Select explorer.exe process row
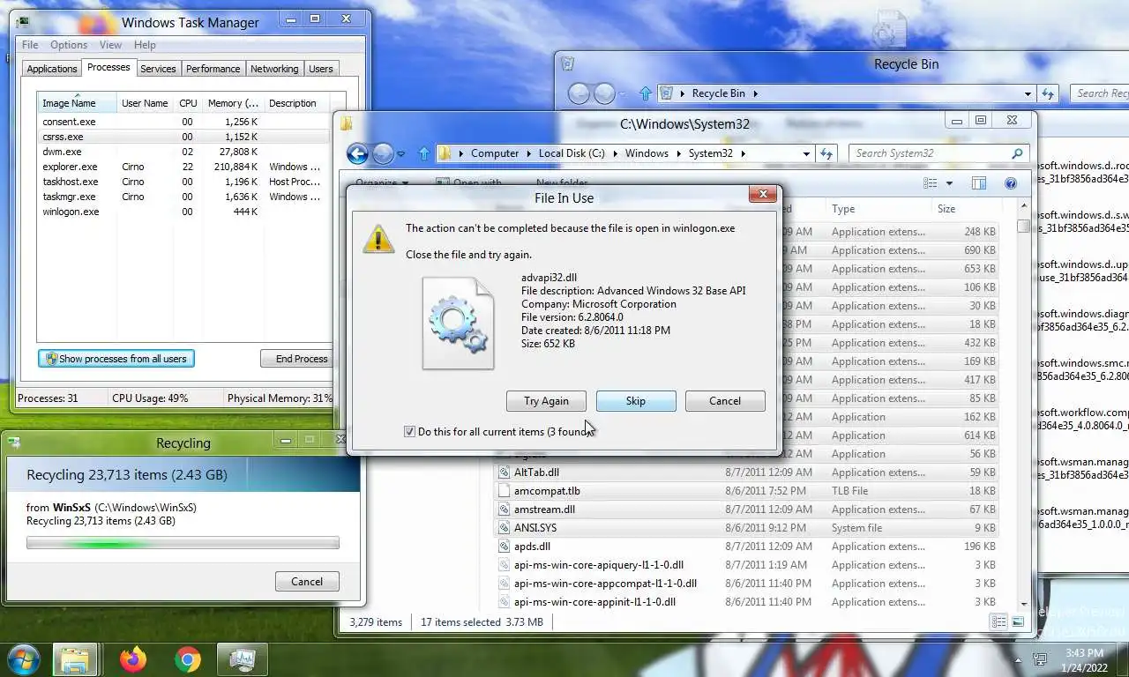The height and width of the screenshot is (677, 1129). tap(183, 167)
